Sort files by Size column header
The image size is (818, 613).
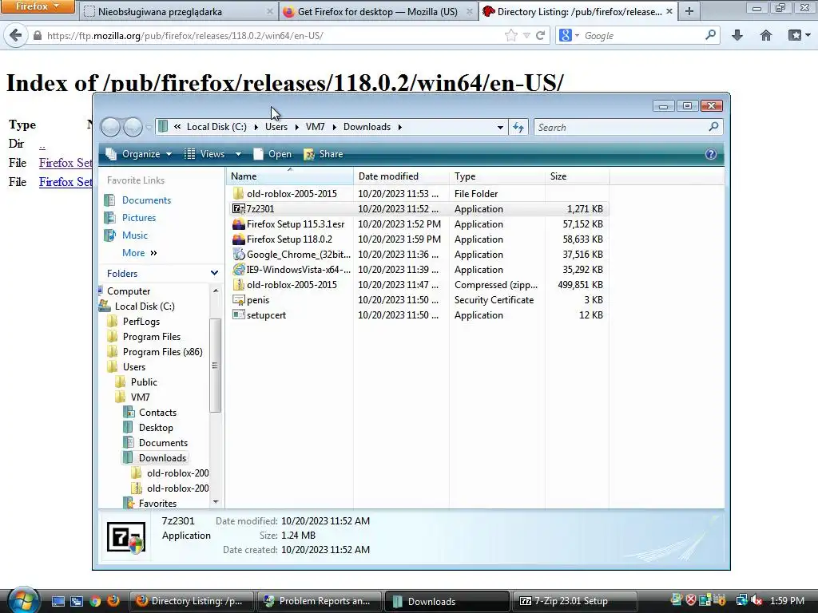tap(577, 176)
